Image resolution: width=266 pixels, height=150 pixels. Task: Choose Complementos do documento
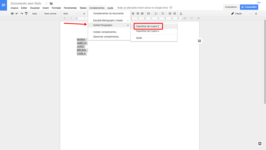pos(109,14)
